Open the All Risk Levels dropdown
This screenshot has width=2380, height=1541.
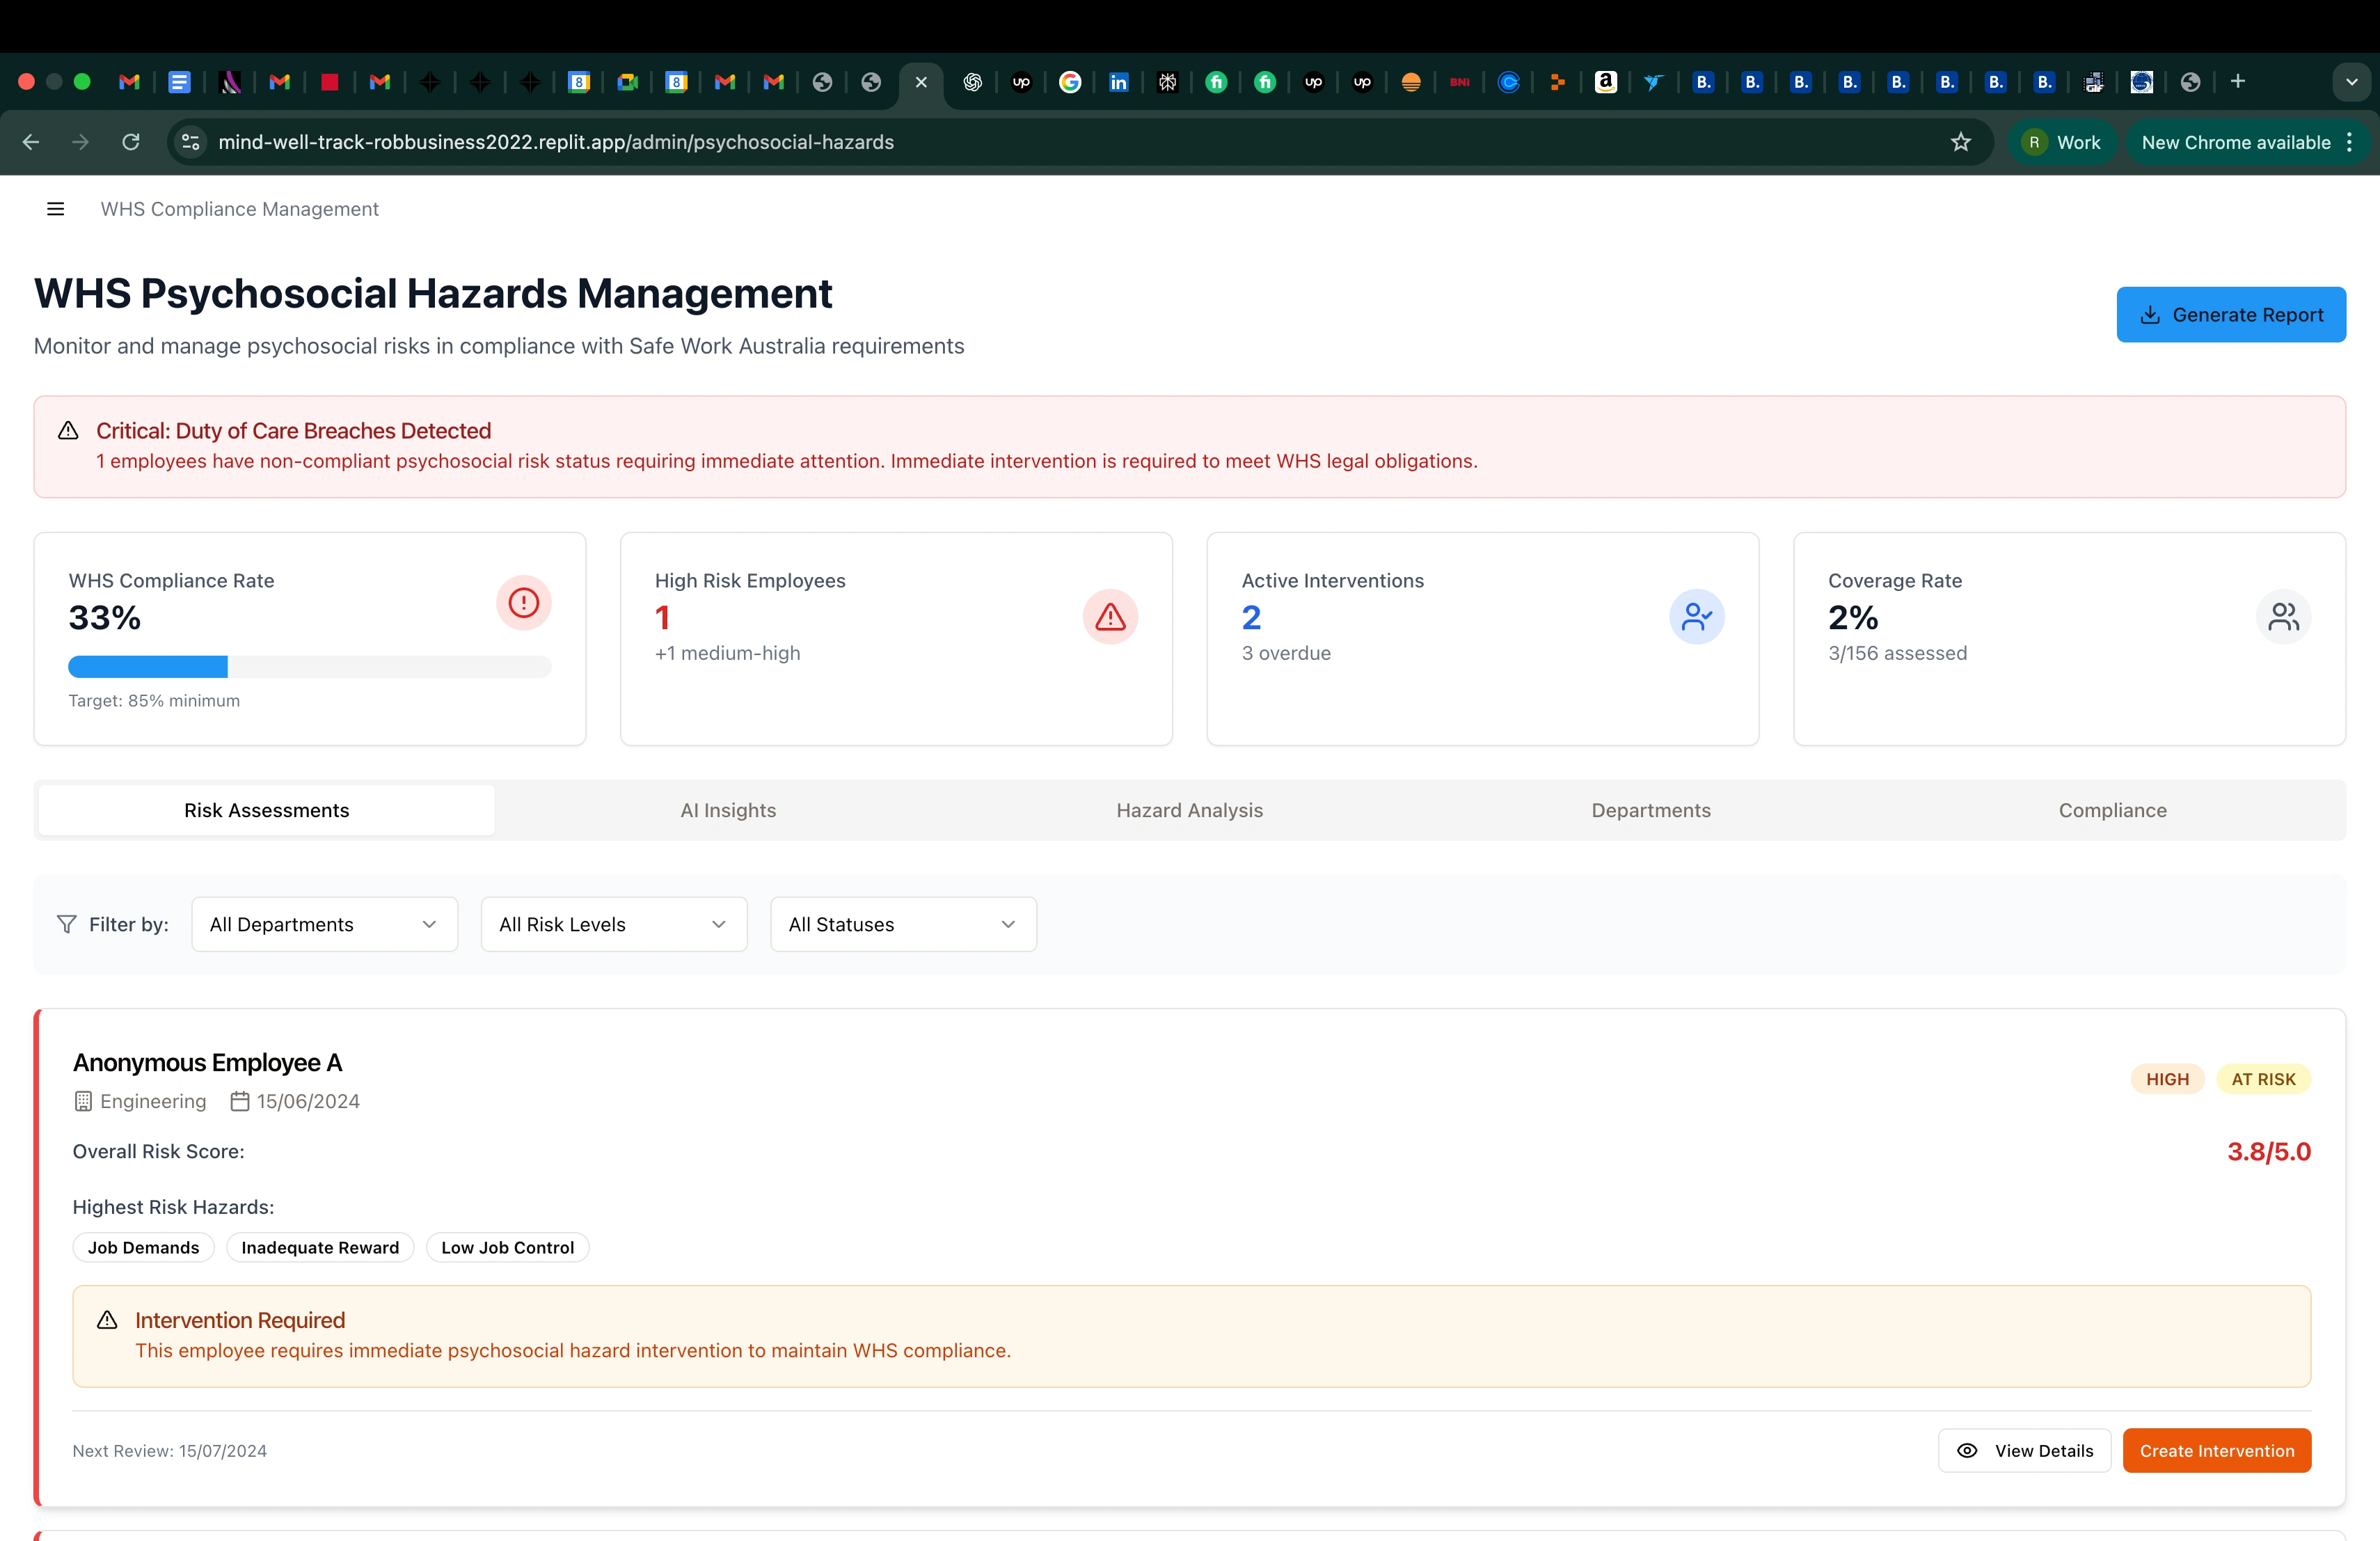tap(613, 924)
